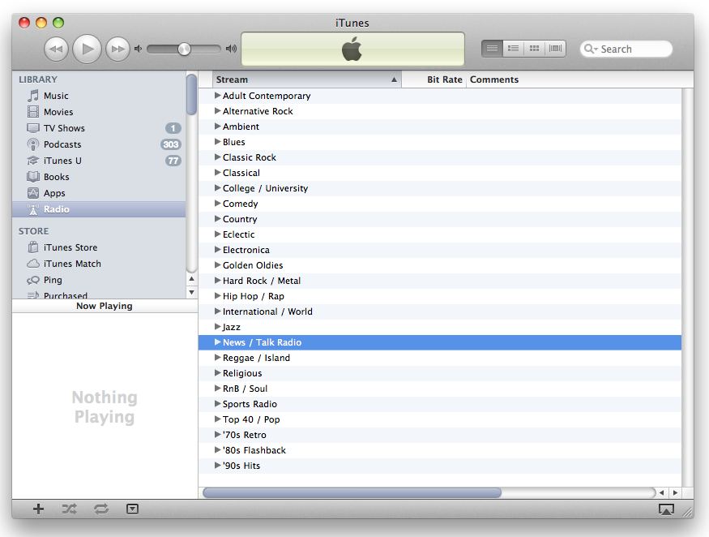Toggle shuffle playback

(x=69, y=509)
